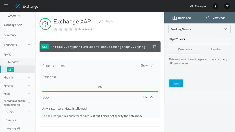Collapse the Endpoints section

tap(29, 45)
